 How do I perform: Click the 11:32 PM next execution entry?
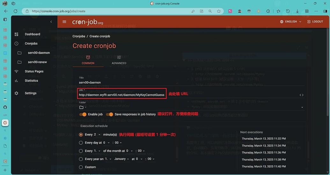coord(264,139)
